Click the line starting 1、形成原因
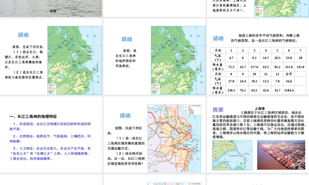This screenshot has width=309, height=185. point(50,126)
